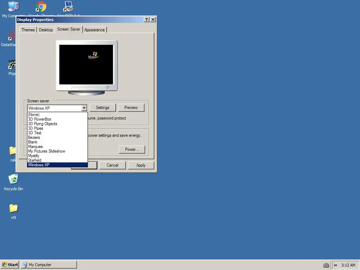This screenshot has width=360, height=270.
Task: Choose 3D FlowerBox screen saver
Action: pyautogui.click(x=57, y=119)
